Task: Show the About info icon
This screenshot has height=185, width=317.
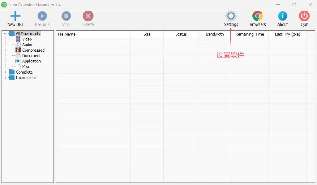Action: pyautogui.click(x=282, y=16)
